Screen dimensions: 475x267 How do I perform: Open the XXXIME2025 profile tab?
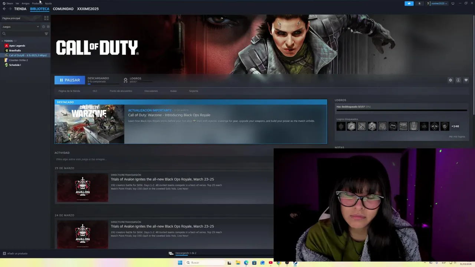click(x=88, y=9)
